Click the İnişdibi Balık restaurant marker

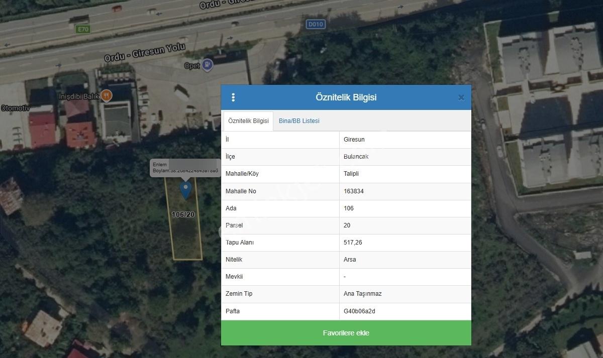(x=106, y=95)
